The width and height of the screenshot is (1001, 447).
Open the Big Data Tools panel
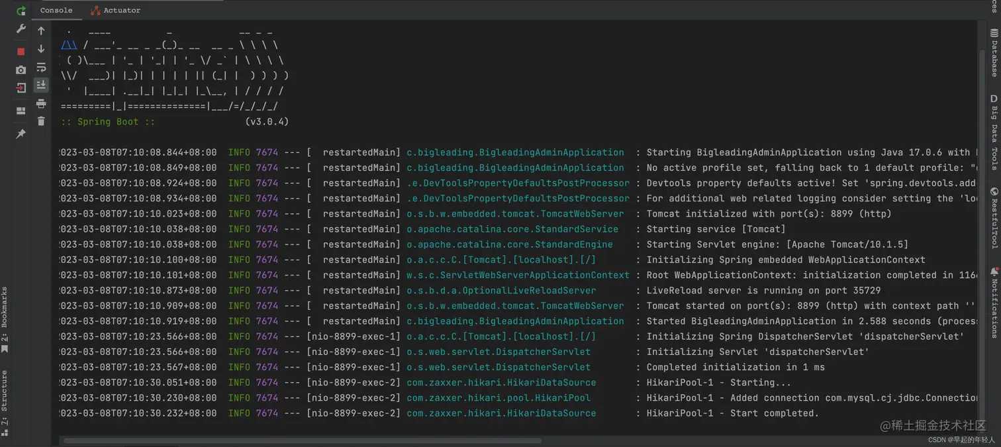(x=994, y=132)
